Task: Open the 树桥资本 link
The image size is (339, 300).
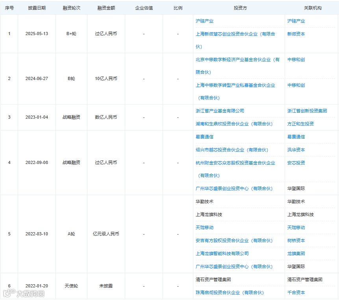Action: 296,240
